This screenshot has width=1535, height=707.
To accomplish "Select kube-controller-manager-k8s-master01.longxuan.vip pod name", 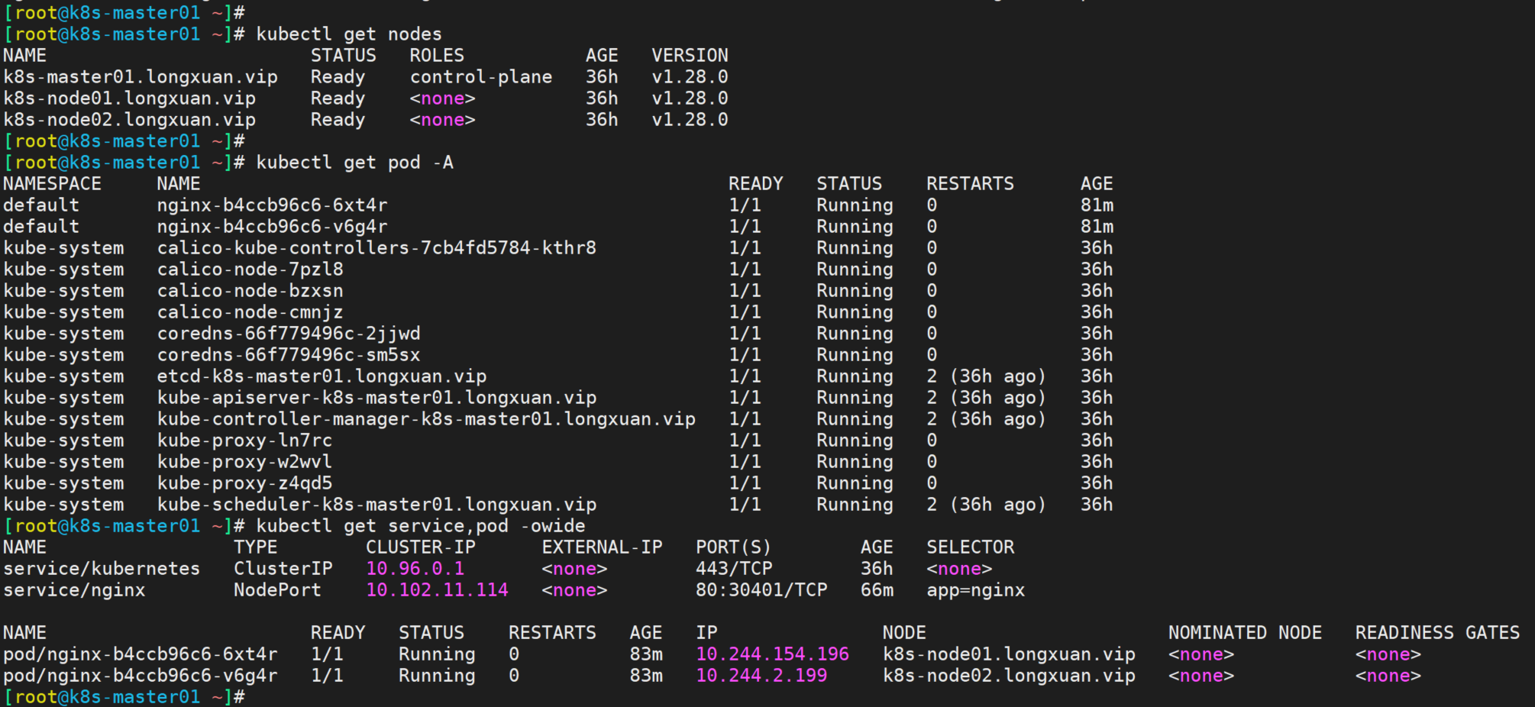I will tap(426, 419).
